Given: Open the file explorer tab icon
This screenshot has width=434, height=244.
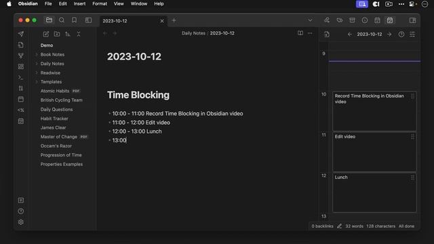Looking at the screenshot, I should point(49,20).
